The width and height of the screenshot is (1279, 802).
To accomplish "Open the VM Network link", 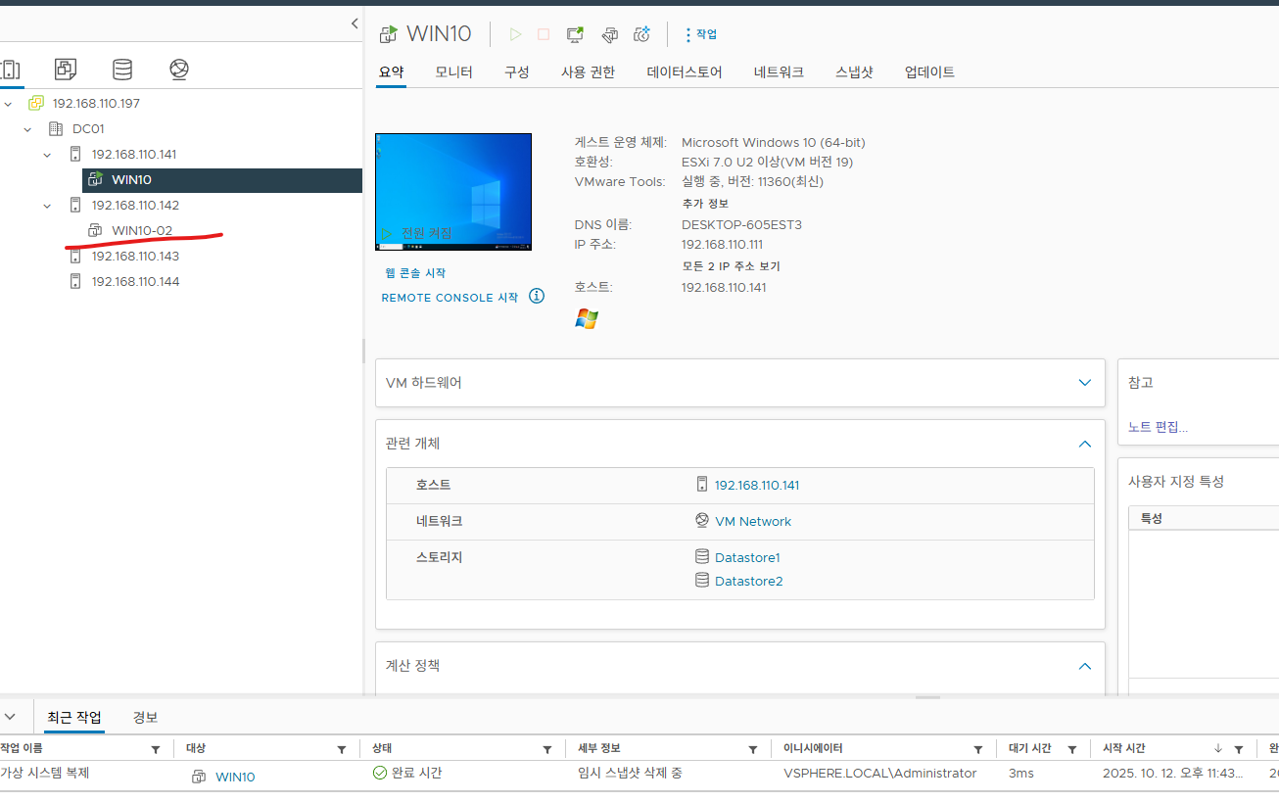I will pos(753,522).
